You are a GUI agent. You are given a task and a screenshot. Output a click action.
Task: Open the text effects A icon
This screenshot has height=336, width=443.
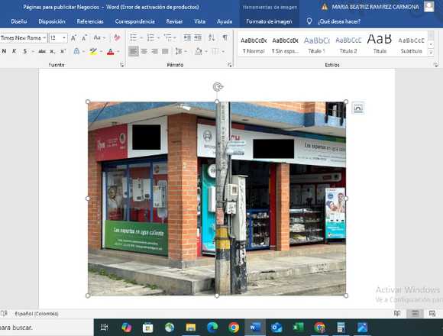76,51
